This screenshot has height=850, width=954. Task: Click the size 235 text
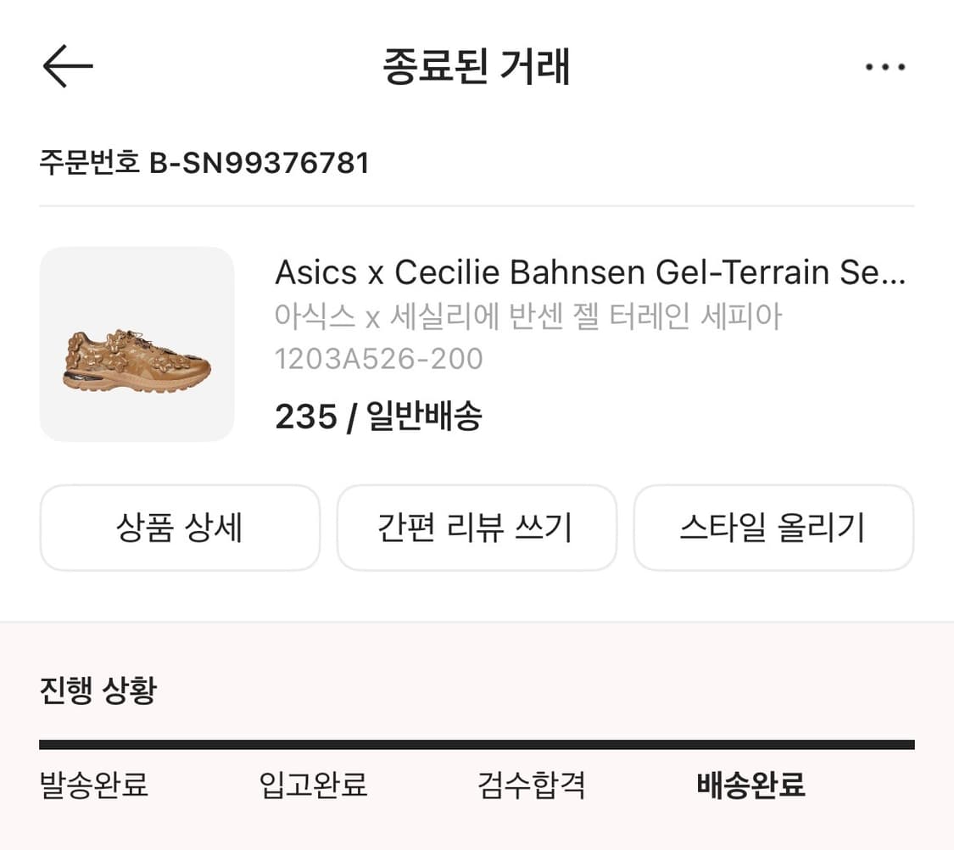tap(305, 417)
